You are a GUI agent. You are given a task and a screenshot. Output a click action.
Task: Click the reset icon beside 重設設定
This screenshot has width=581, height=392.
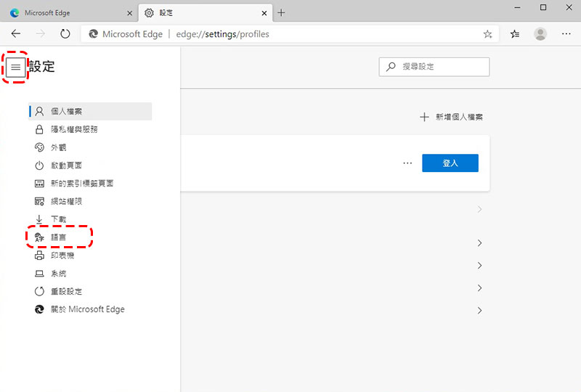tap(39, 291)
